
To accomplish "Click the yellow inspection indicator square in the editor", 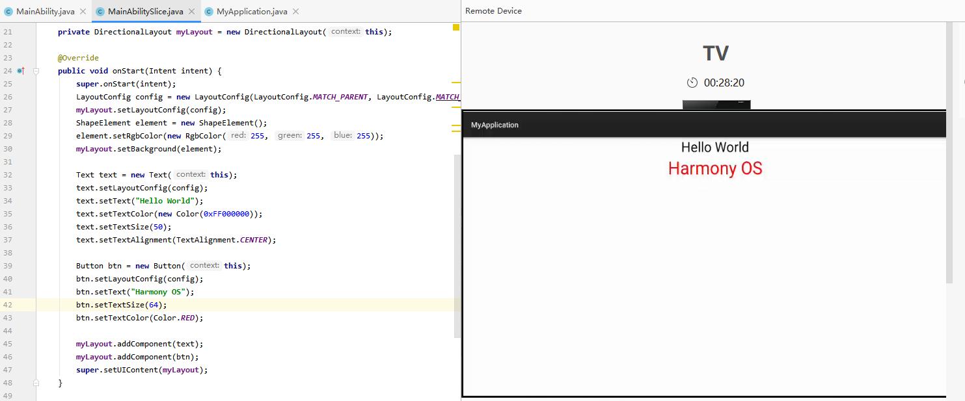I will (456, 27).
